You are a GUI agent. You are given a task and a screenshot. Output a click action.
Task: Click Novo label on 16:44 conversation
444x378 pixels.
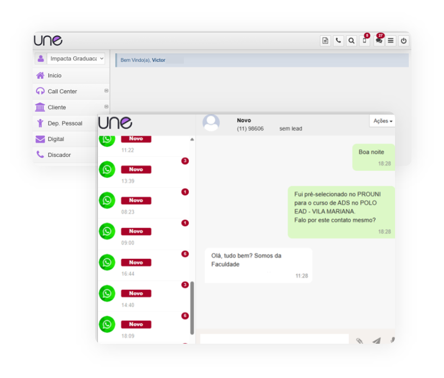click(x=136, y=263)
